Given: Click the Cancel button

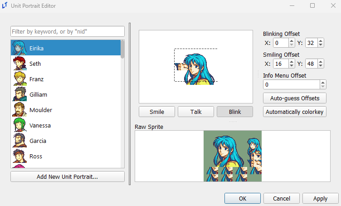Looking at the screenshot, I should point(282,198).
